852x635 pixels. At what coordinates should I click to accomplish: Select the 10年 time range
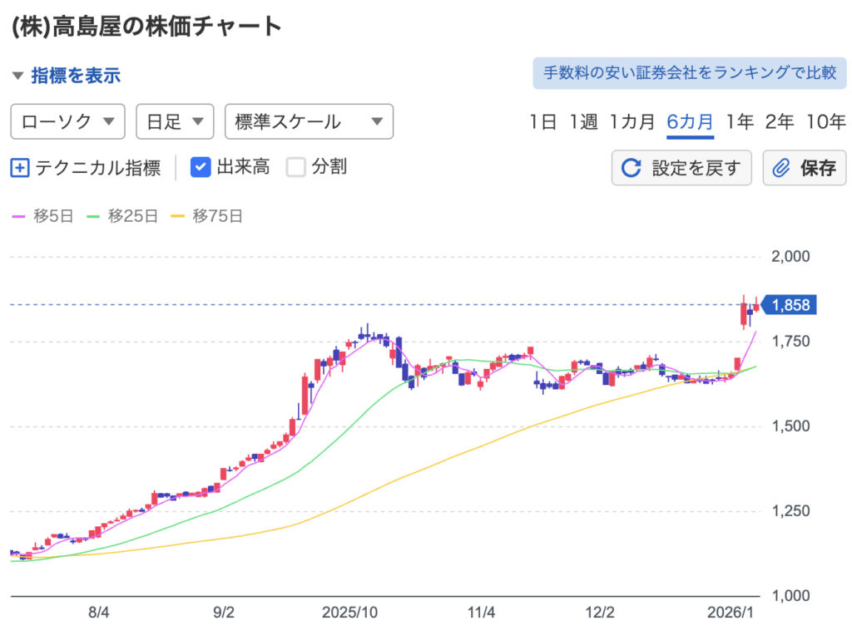pos(825,121)
